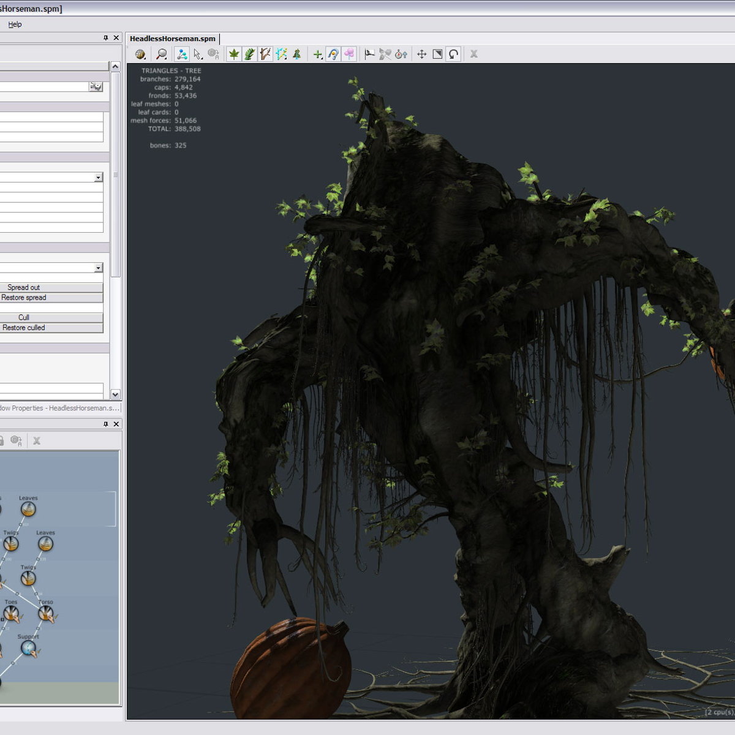Click the Cull button

coord(51,317)
